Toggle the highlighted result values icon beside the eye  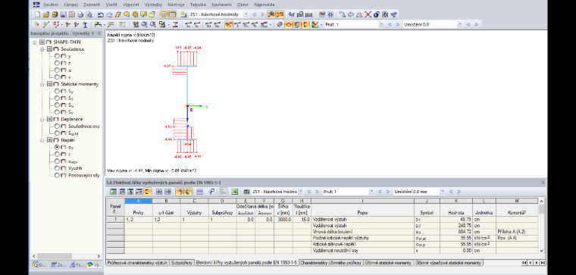tap(280, 14)
